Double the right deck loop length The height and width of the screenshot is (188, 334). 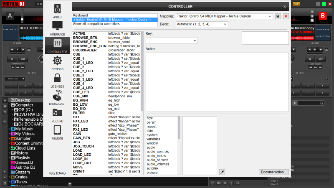pos(321,49)
